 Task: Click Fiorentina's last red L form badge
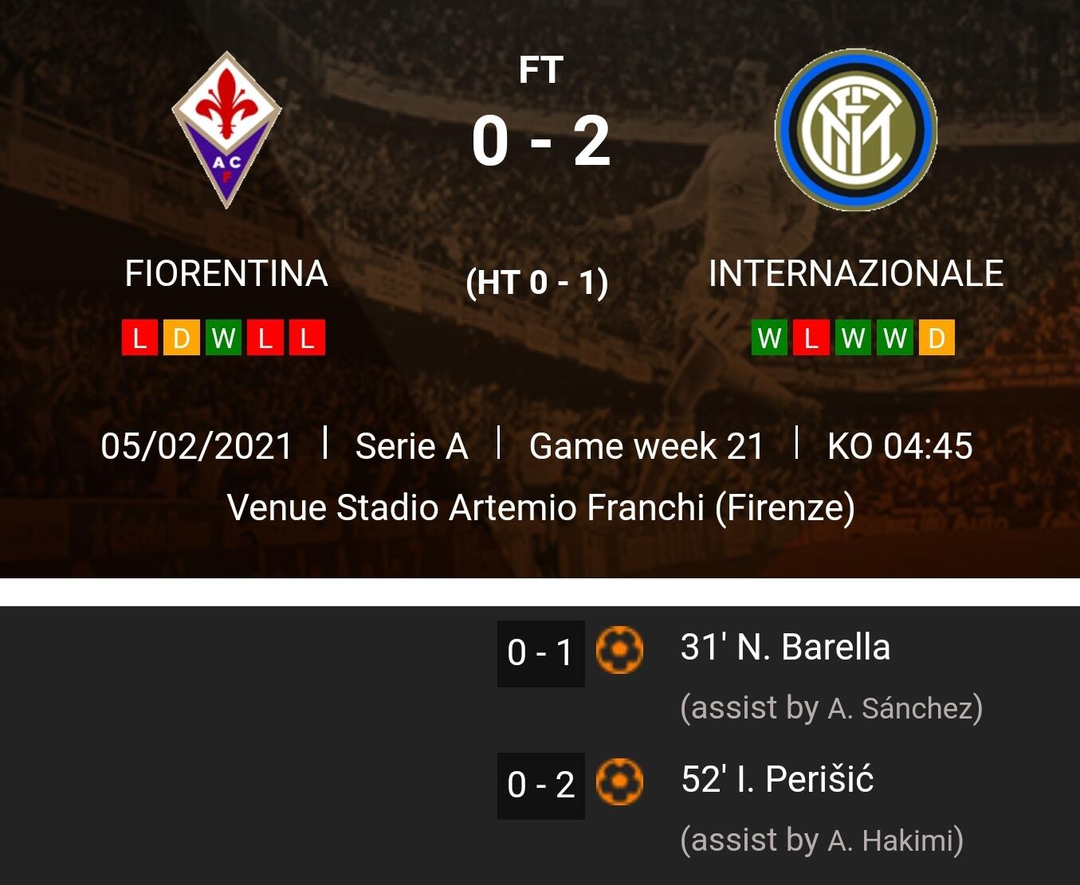coord(307,338)
